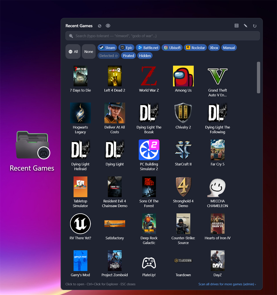
Task: Select All launchers button
Action: point(73,51)
